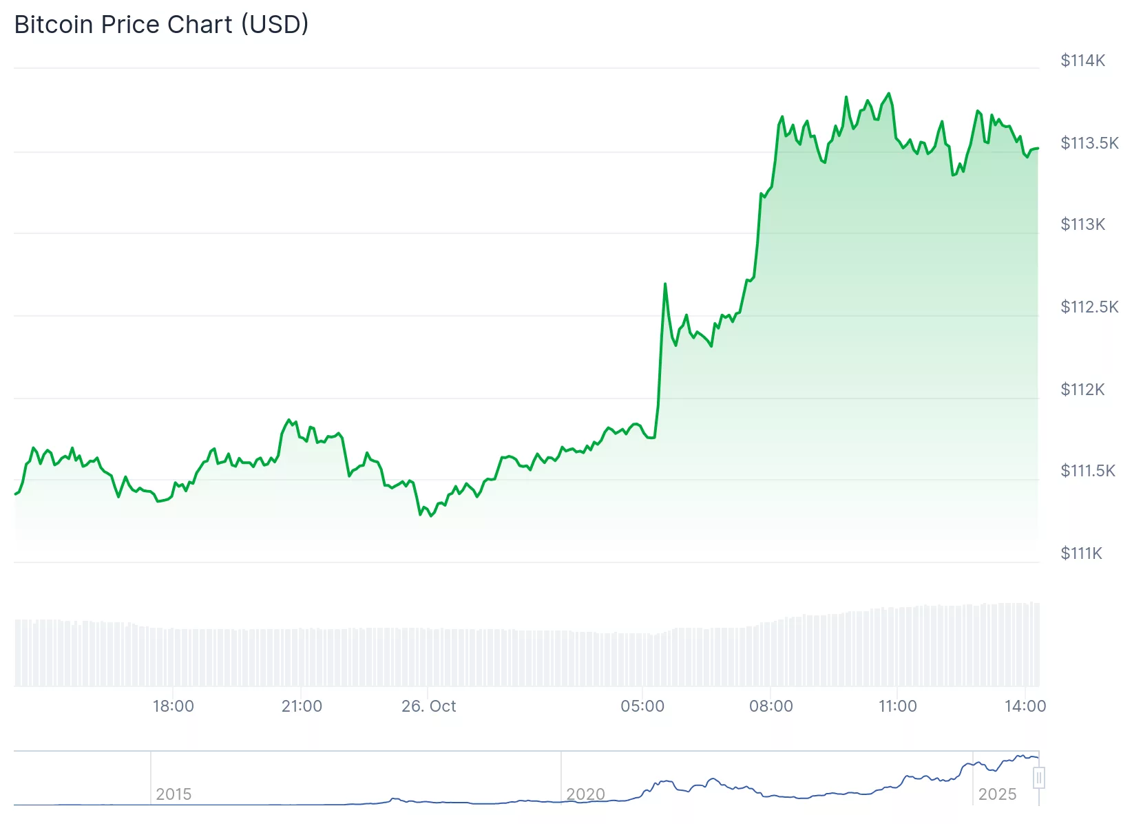The image size is (1132, 826).
Task: Click the 26. Oct date label
Action: (x=428, y=706)
